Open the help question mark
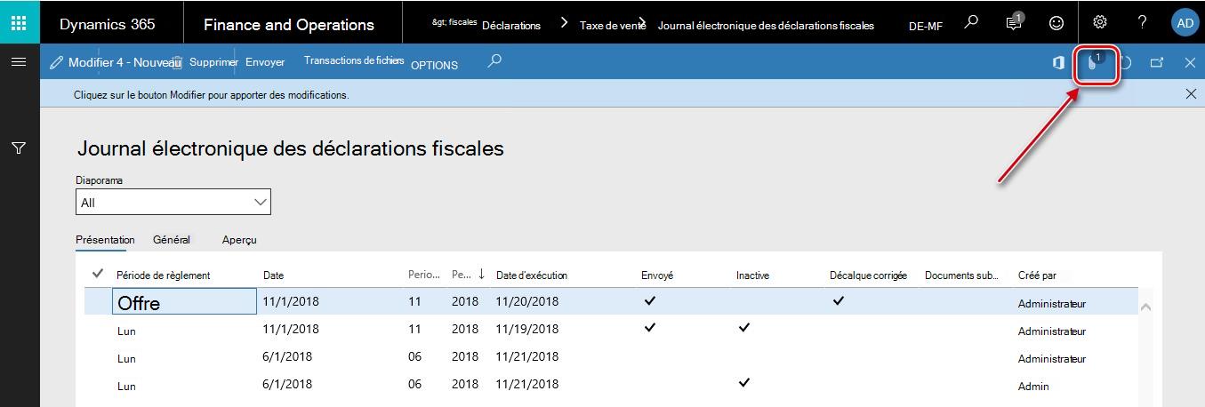 point(1143,22)
